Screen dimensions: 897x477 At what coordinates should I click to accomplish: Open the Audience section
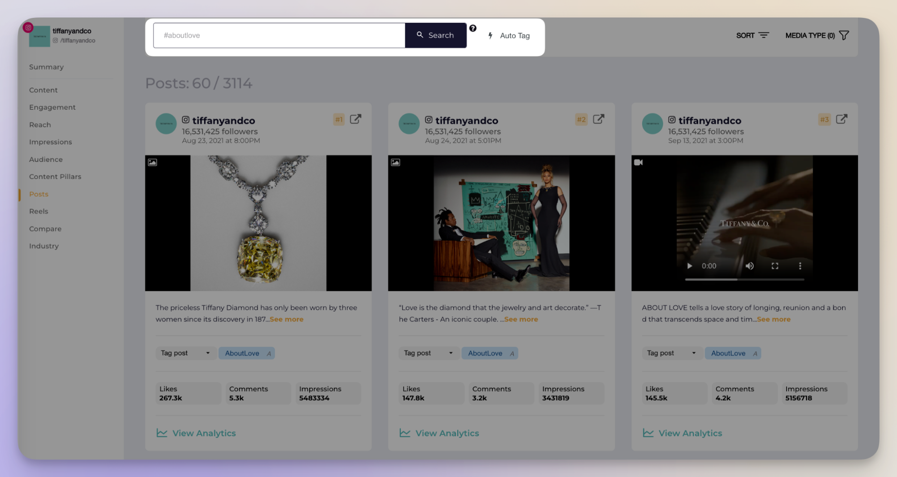pyautogui.click(x=46, y=160)
